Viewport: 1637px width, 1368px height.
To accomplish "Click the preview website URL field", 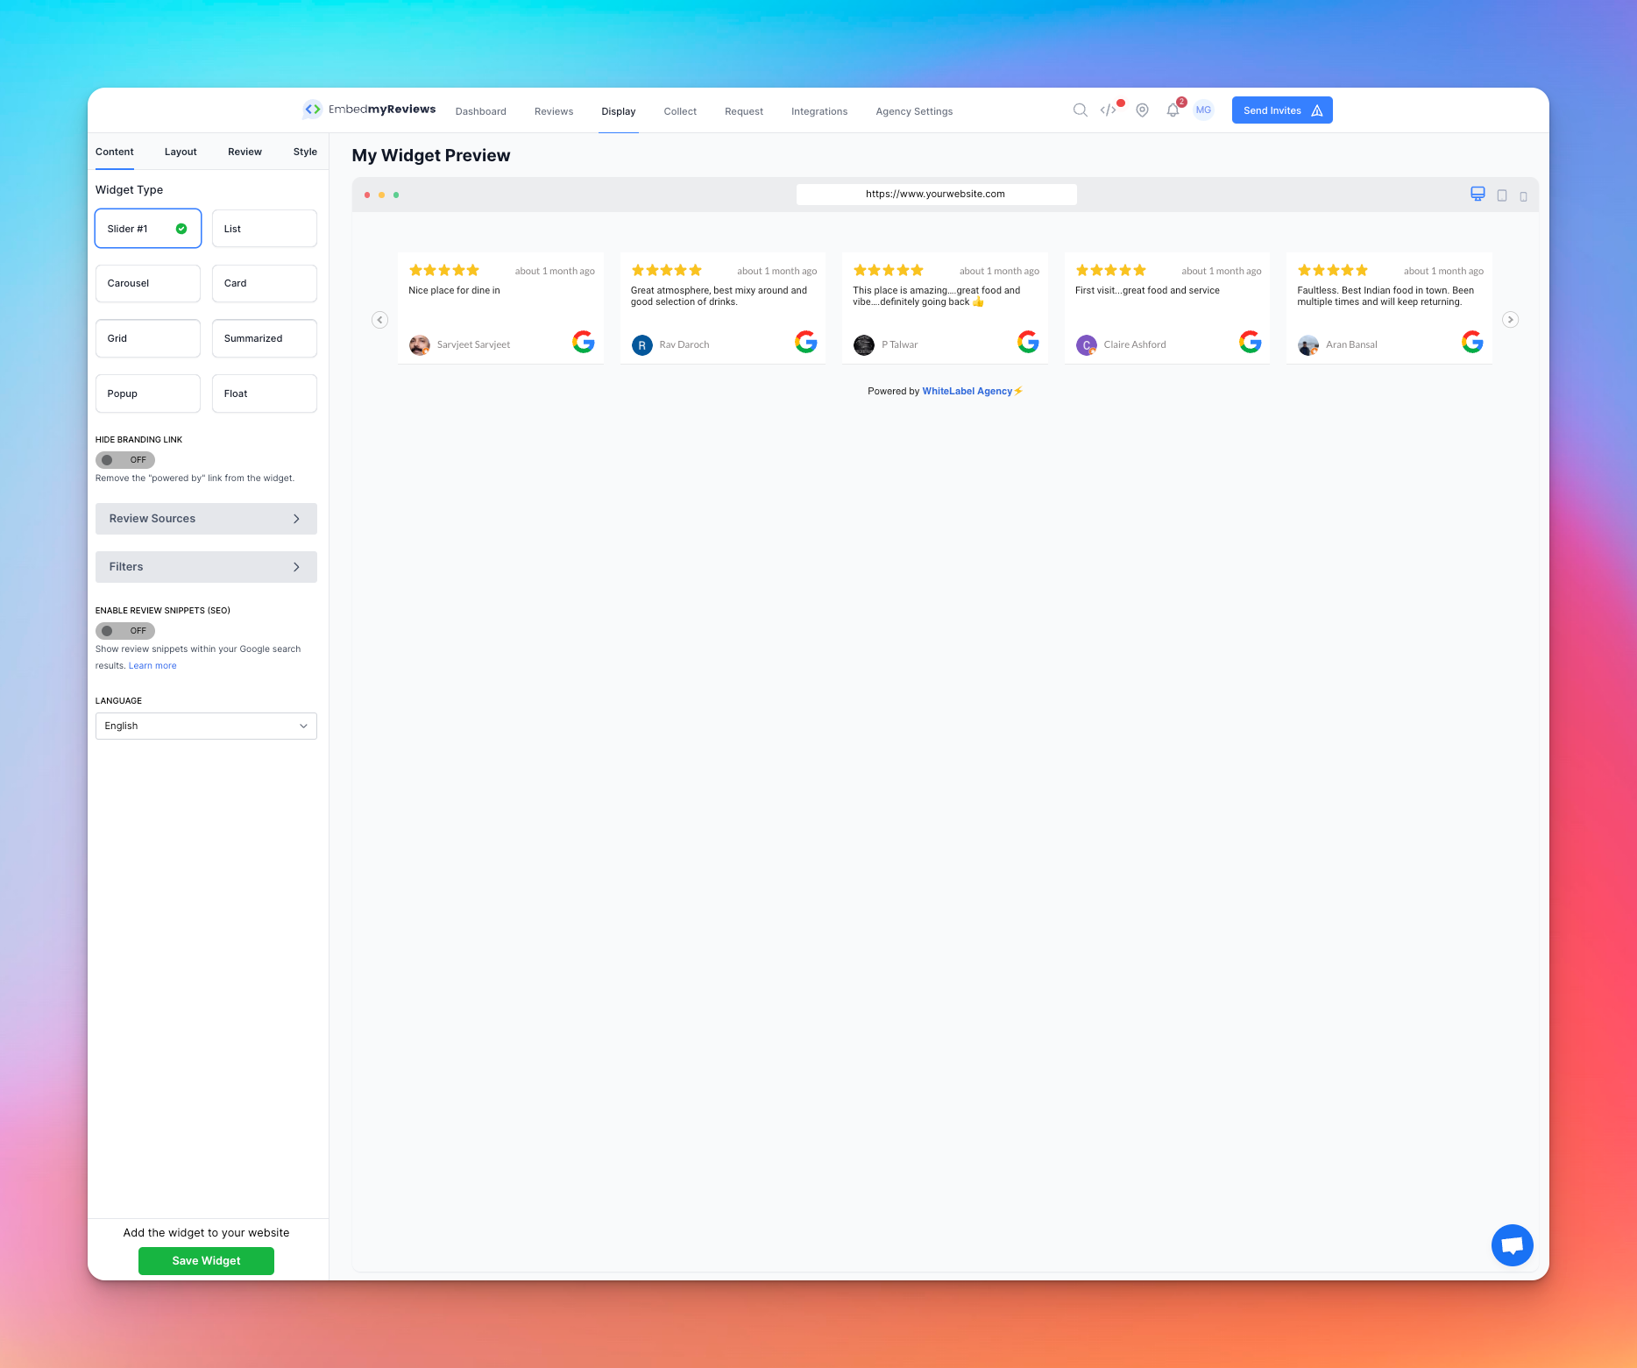I will (936, 195).
